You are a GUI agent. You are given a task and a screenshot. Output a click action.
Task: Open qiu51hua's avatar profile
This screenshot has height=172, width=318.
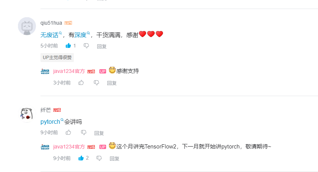point(27,26)
